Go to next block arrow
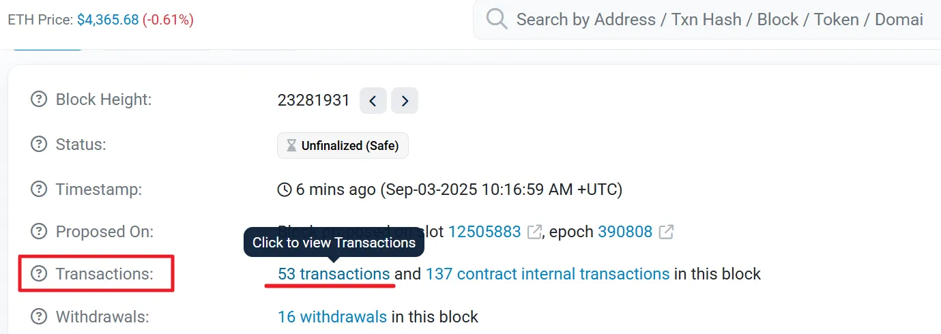 (405, 101)
